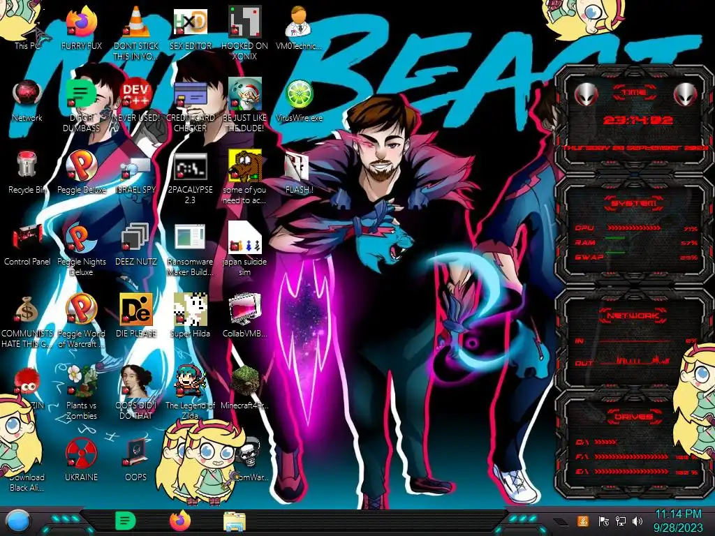Open Control Panel desktop icon
The image size is (715, 536).
(27, 244)
